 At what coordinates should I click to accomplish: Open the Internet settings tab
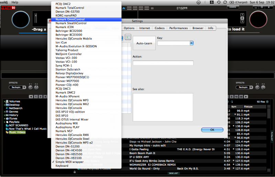(x=144, y=28)
